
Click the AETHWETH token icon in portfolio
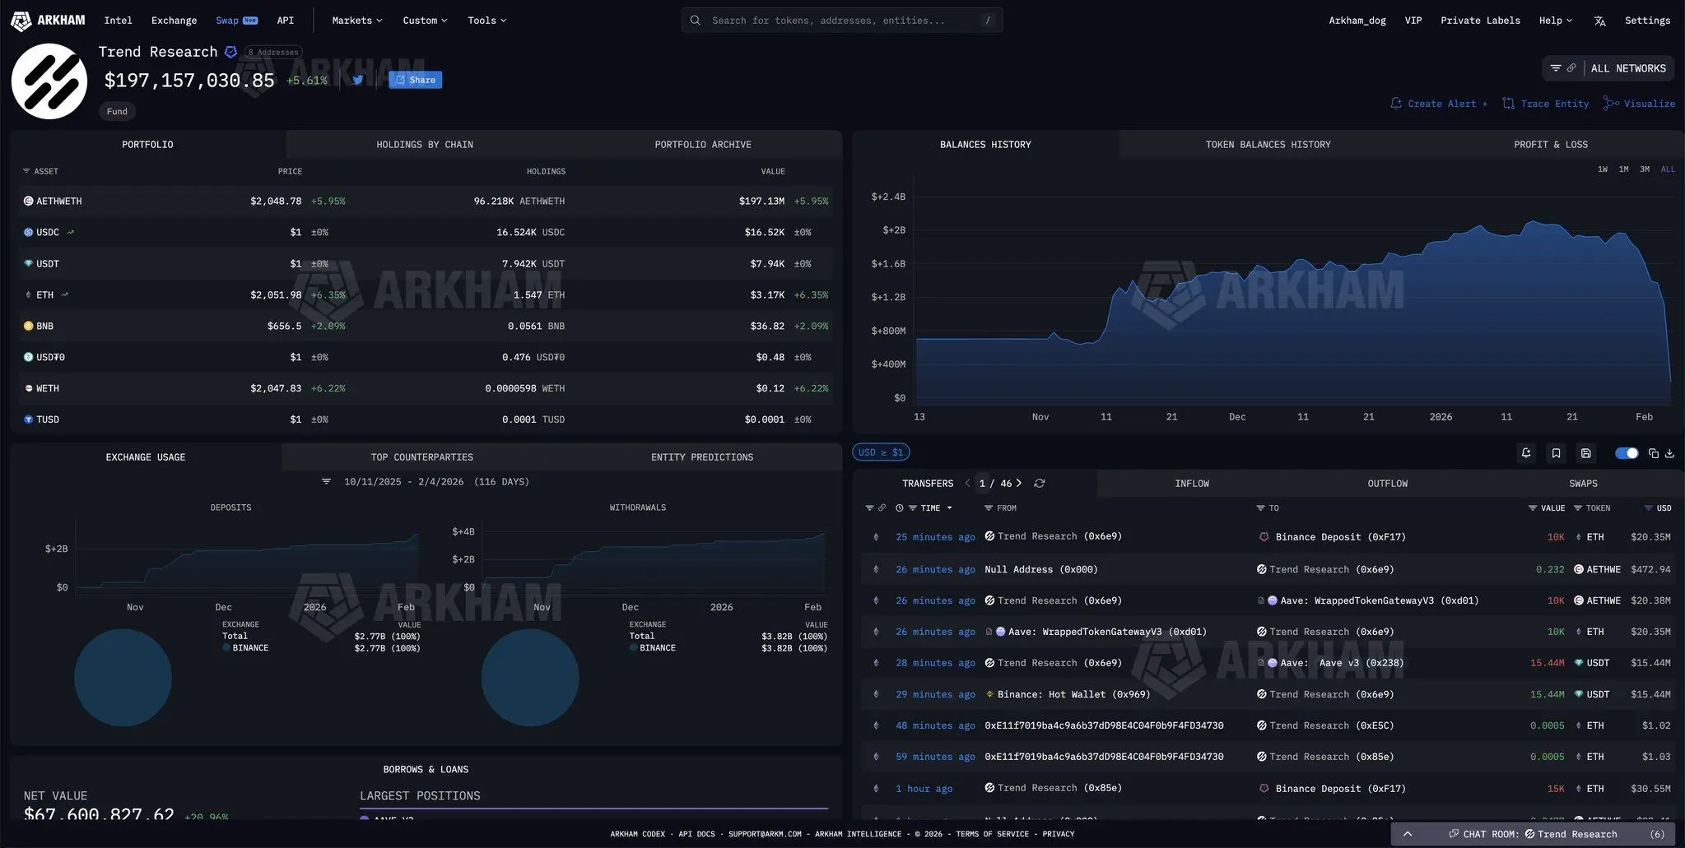click(28, 201)
